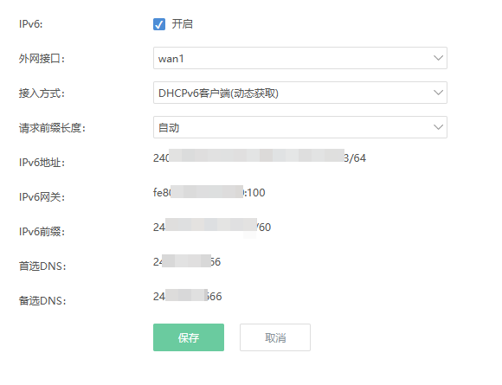Select the IPv6地址 value ending /64
Viewport: 502px width, 385px height.
pos(260,157)
